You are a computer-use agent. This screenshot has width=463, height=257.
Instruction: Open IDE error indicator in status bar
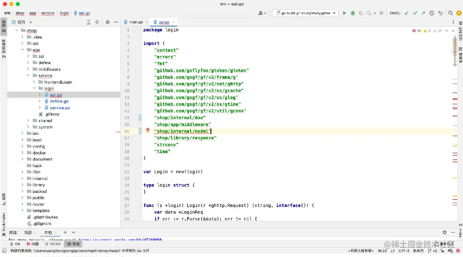coord(458,250)
